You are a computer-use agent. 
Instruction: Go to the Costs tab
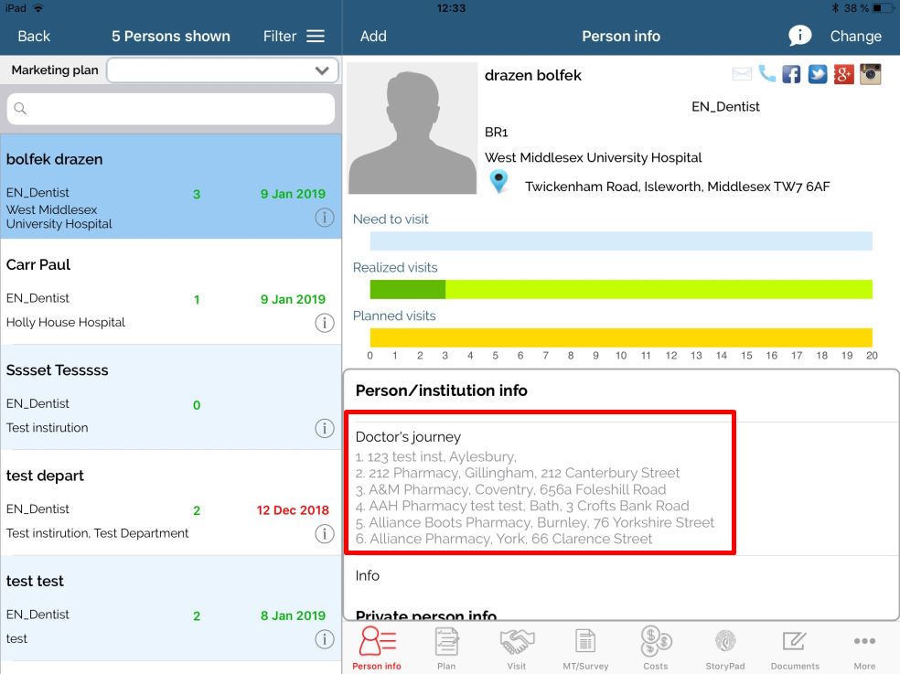(x=656, y=647)
